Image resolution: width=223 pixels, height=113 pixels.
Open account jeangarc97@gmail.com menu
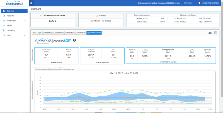pyautogui.click(x=210, y=3)
